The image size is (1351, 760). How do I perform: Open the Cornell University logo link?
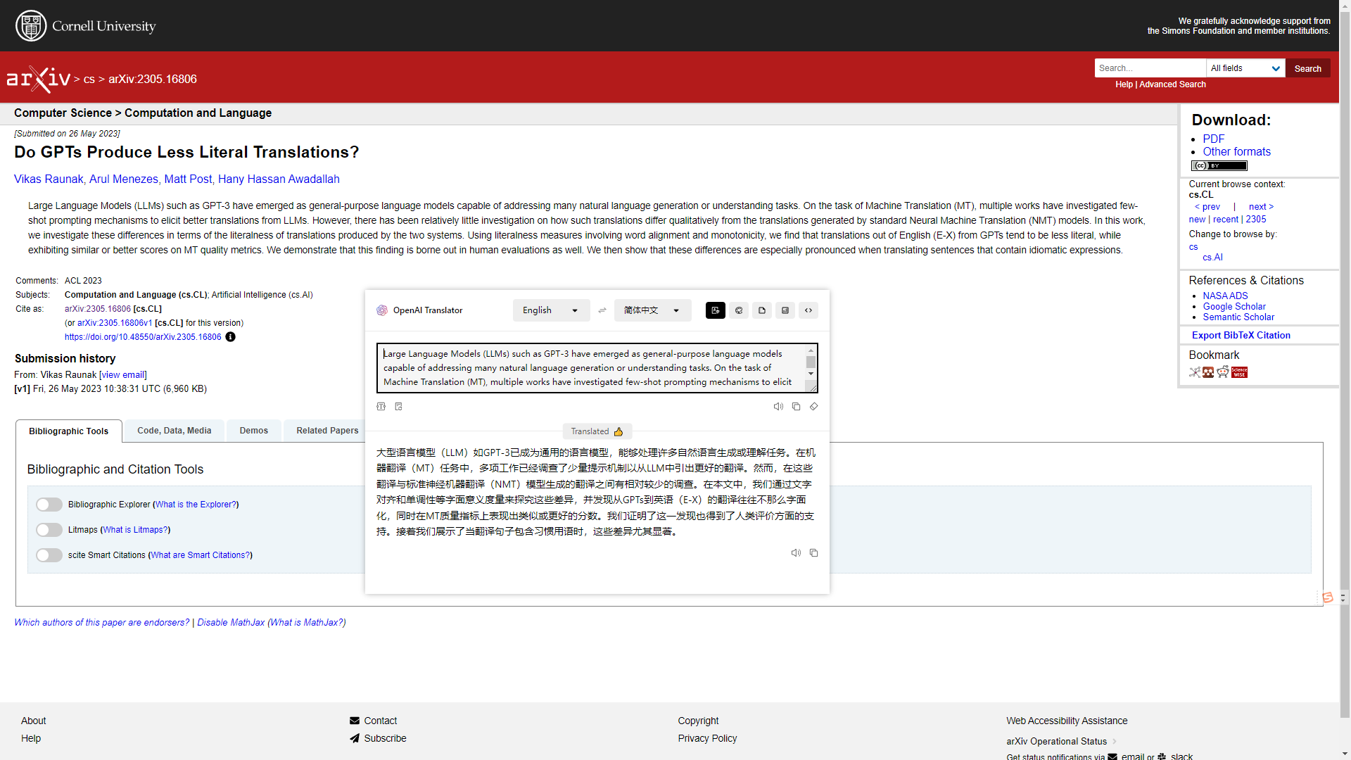pyautogui.click(x=86, y=26)
